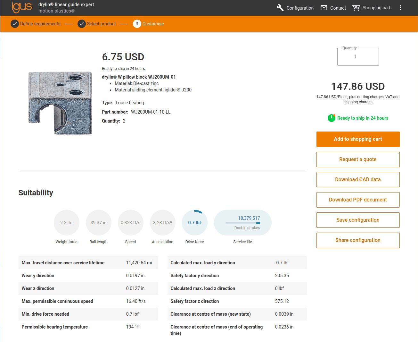Click 'Max. permissible continuous speed' label

[x=57, y=301]
